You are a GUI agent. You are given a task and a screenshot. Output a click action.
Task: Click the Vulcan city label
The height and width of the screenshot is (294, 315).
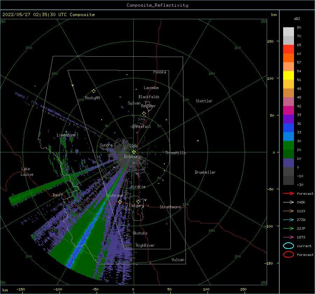coord(178,260)
